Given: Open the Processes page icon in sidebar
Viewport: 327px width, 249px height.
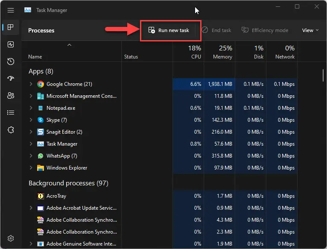Looking at the screenshot, I should (x=11, y=27).
